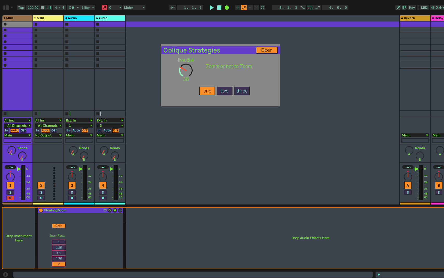
Task: Start recording with the Arrangement Record button
Action: click(227, 8)
